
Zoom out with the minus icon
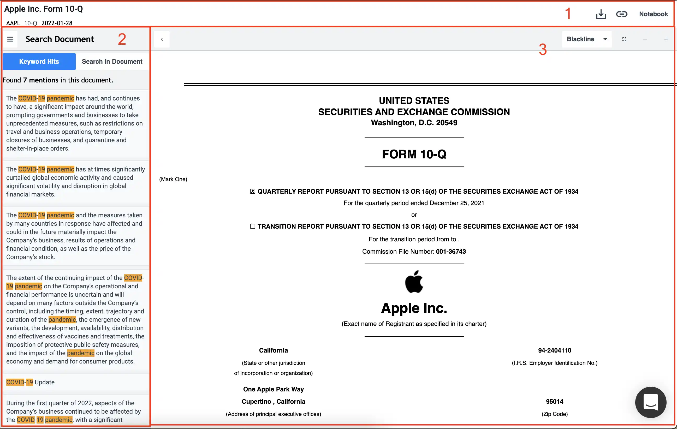(x=645, y=39)
